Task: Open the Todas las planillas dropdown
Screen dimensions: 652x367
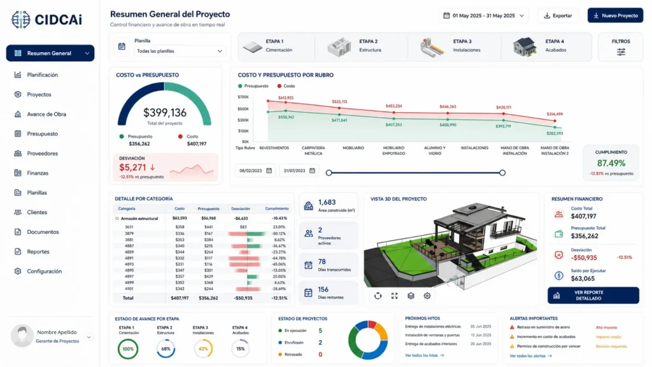Action: coord(179,51)
